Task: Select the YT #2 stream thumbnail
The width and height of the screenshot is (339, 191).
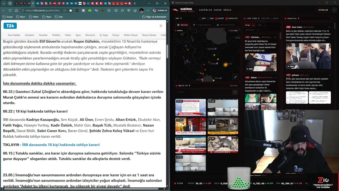Action: tap(223, 107)
